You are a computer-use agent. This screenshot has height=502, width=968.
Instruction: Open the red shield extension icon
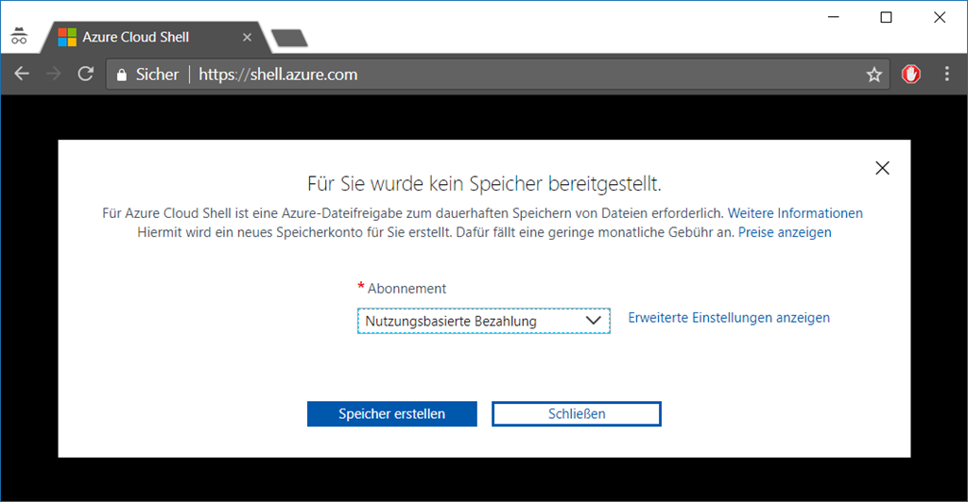[x=911, y=75]
